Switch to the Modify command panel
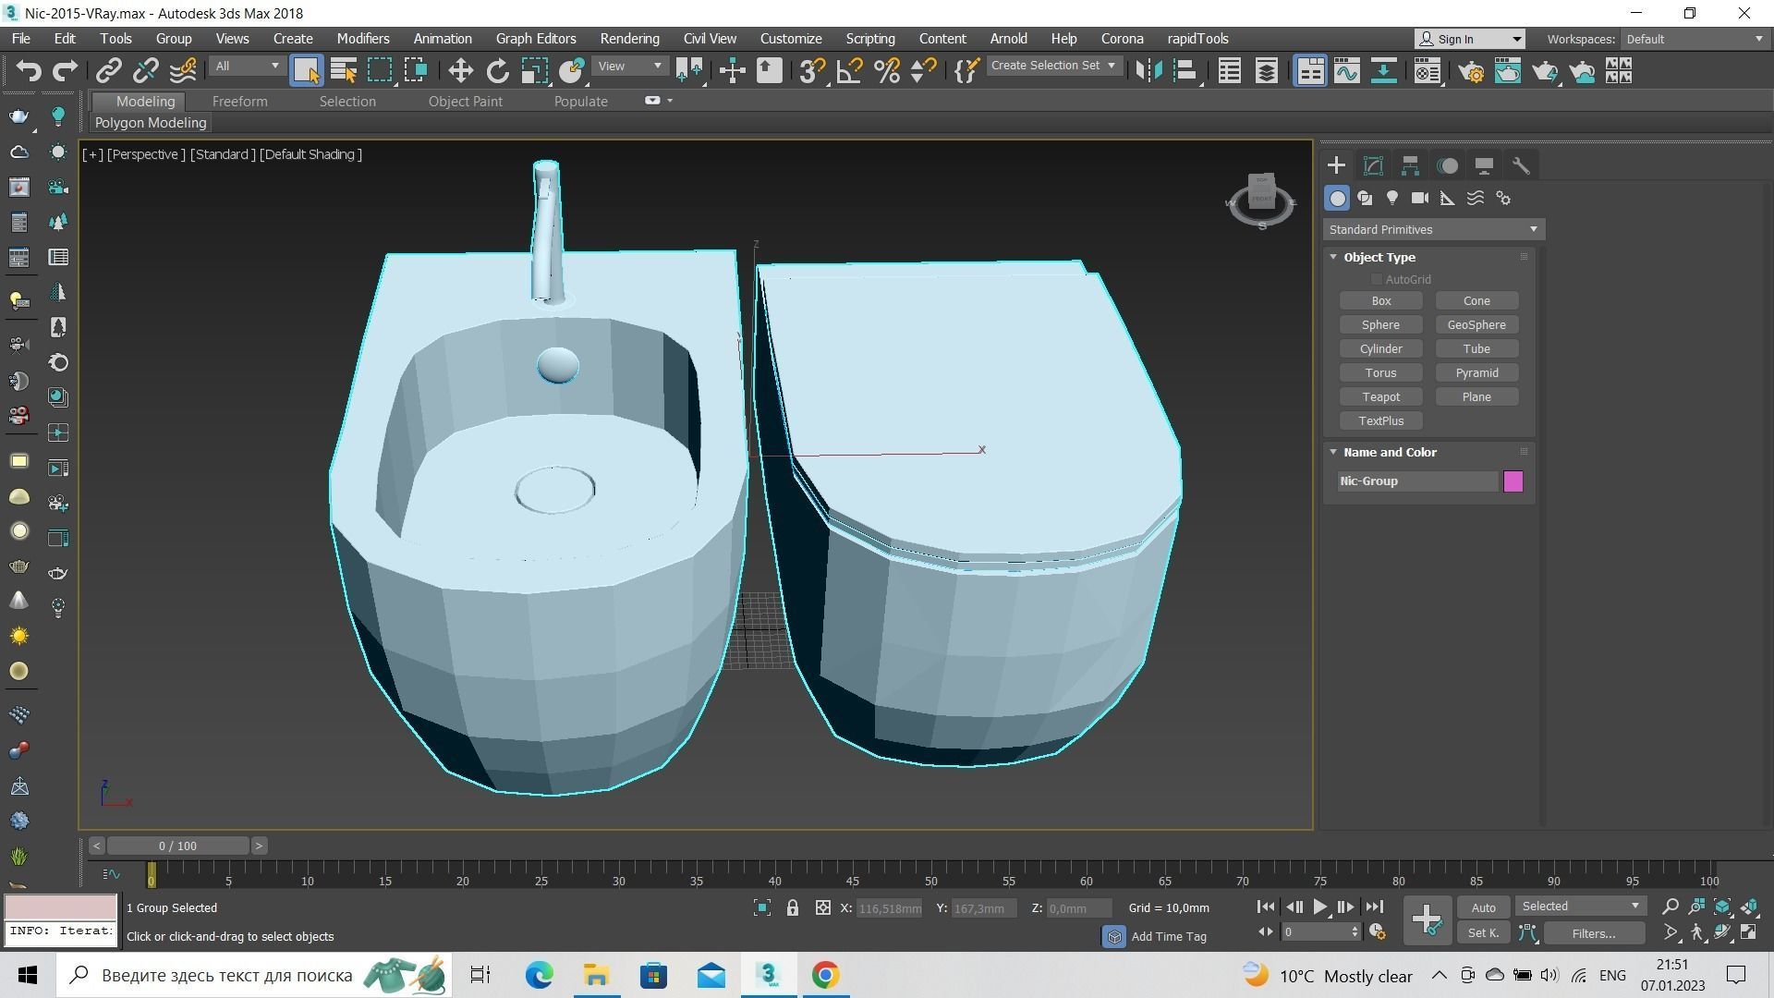 tap(1373, 165)
